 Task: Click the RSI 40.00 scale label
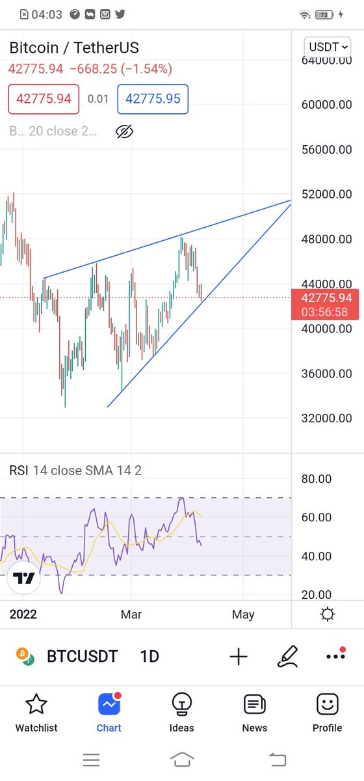point(317,556)
